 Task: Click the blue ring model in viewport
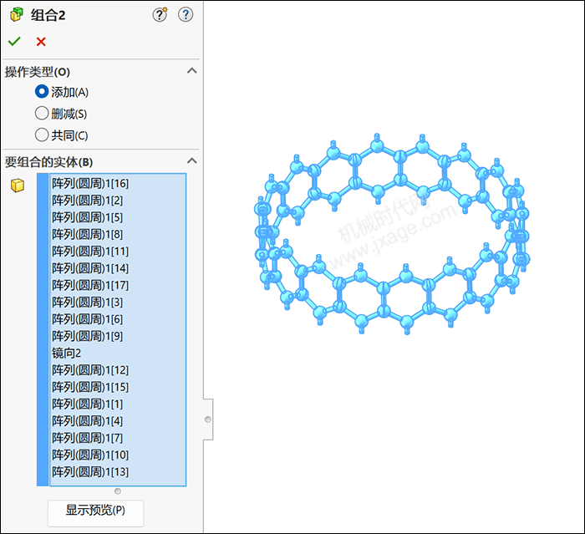point(392,234)
